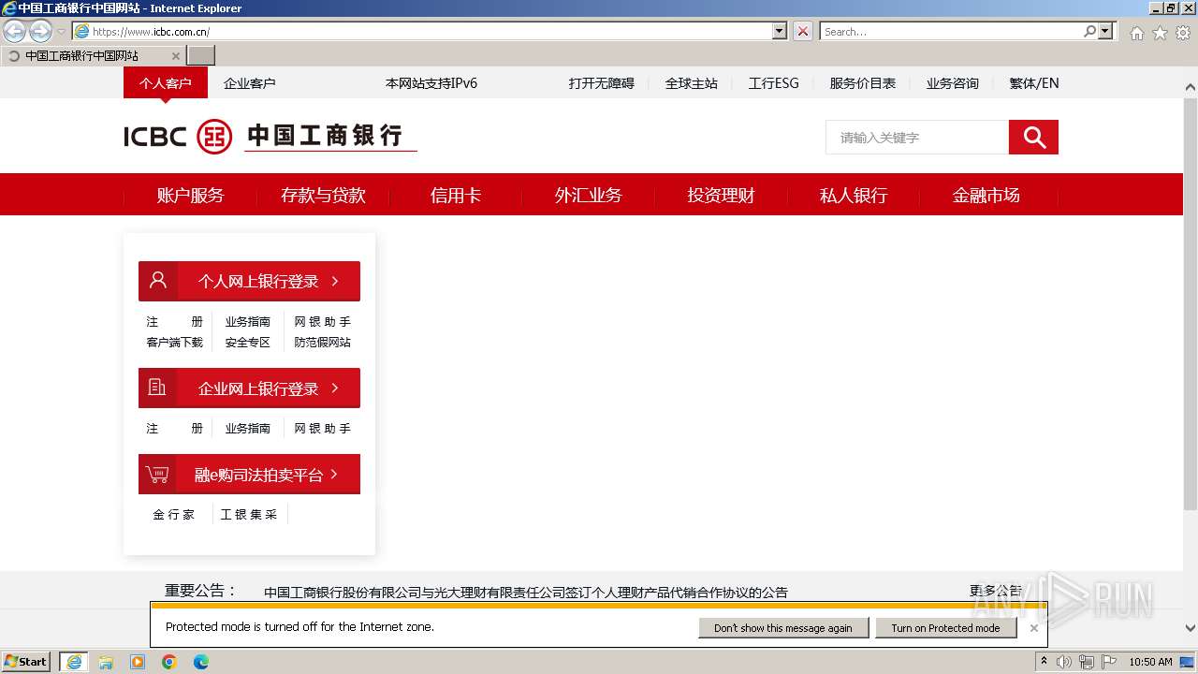1198x674 pixels.
Task: Click in the 请输入关键字 search field
Action: pyautogui.click(x=917, y=138)
